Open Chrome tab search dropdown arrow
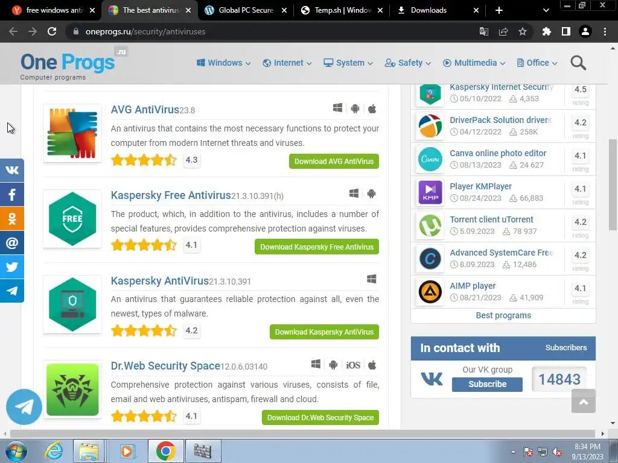Image resolution: width=618 pixels, height=463 pixels. [x=546, y=10]
